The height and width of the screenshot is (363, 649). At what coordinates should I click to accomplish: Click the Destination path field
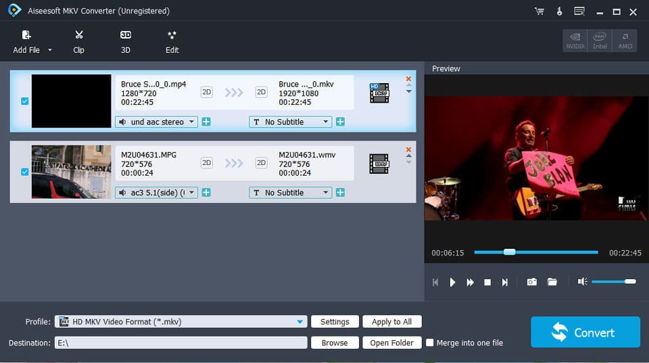(181, 343)
